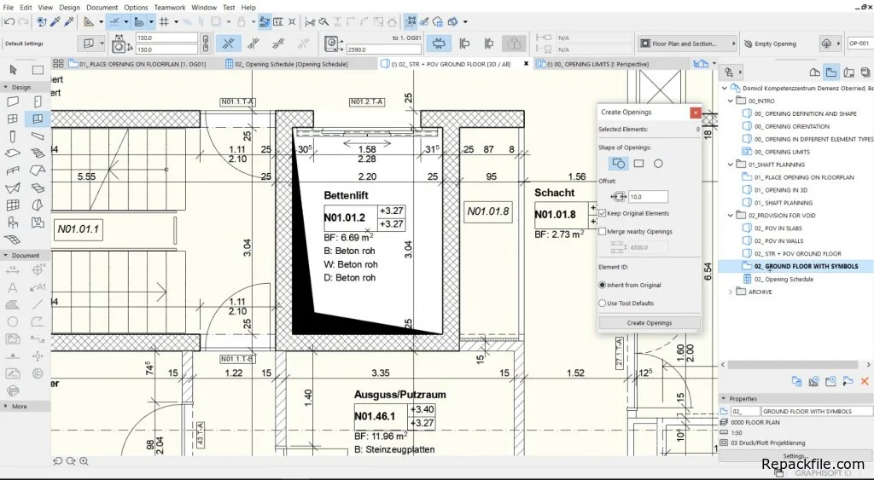Viewport: 874px width, 480px height.
Task: Toggle the grid snap icon
Action: tap(164, 21)
